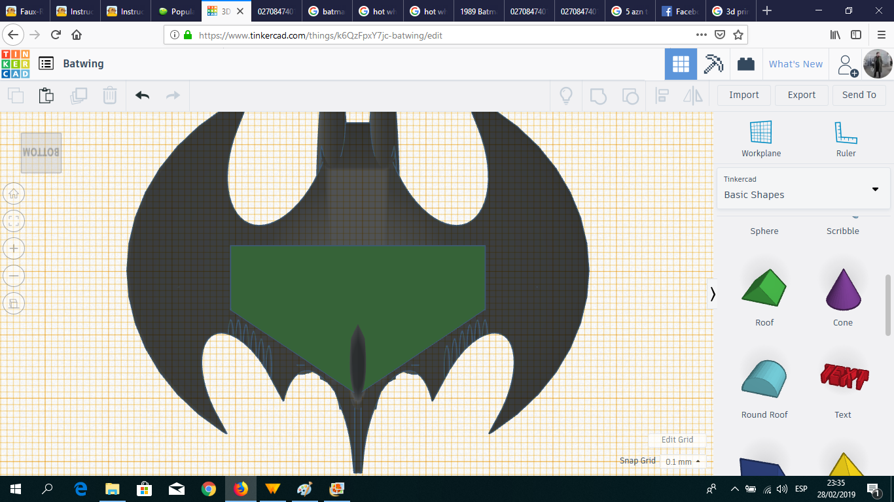
Task: Click the Copy tool in the toolbar
Action: 16,95
